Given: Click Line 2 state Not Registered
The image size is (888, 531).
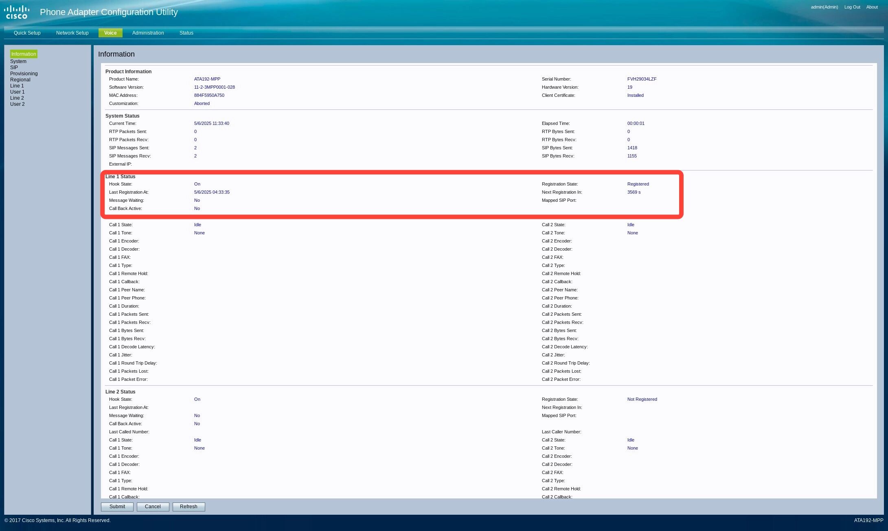Looking at the screenshot, I should pyautogui.click(x=642, y=399).
